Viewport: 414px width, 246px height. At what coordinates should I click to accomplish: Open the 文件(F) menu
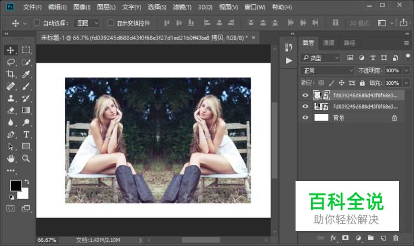click(32, 7)
